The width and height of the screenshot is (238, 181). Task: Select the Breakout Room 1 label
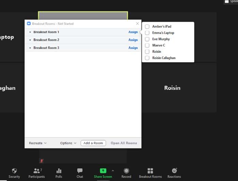(x=46, y=32)
